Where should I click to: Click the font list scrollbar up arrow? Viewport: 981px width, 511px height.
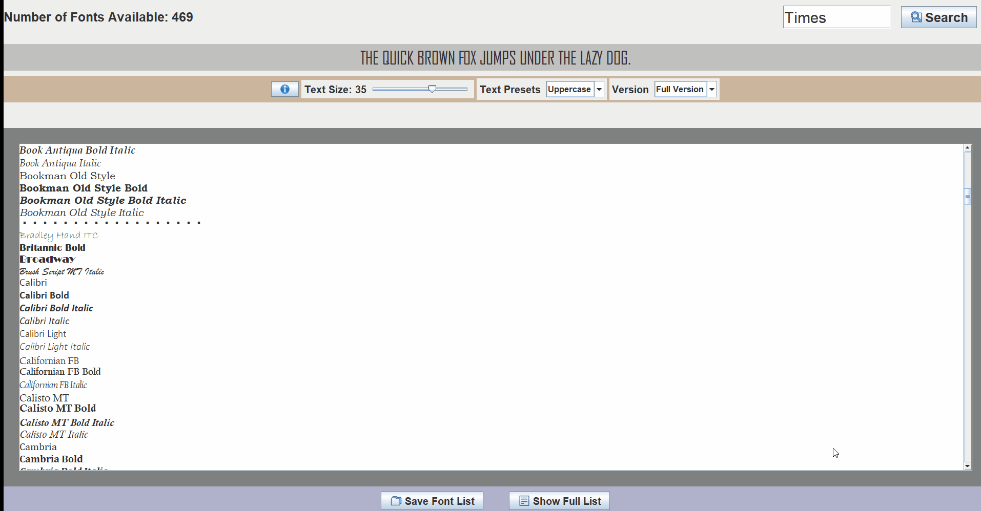(968, 148)
